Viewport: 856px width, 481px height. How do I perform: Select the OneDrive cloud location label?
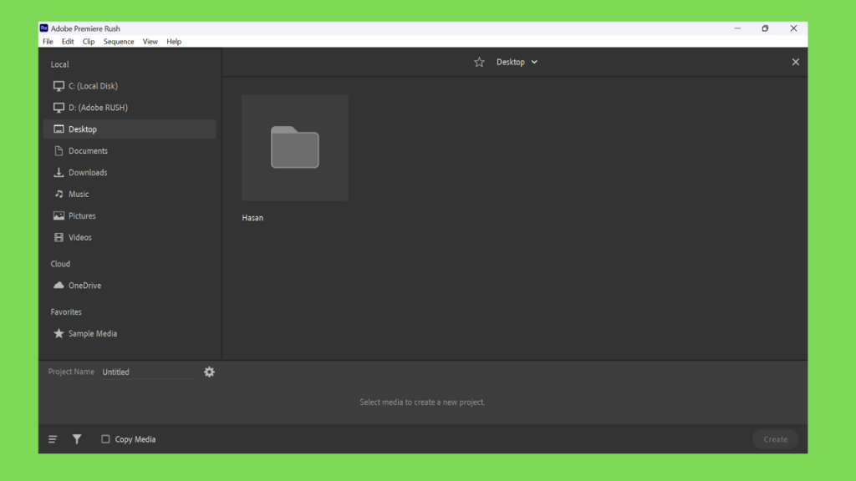click(84, 286)
